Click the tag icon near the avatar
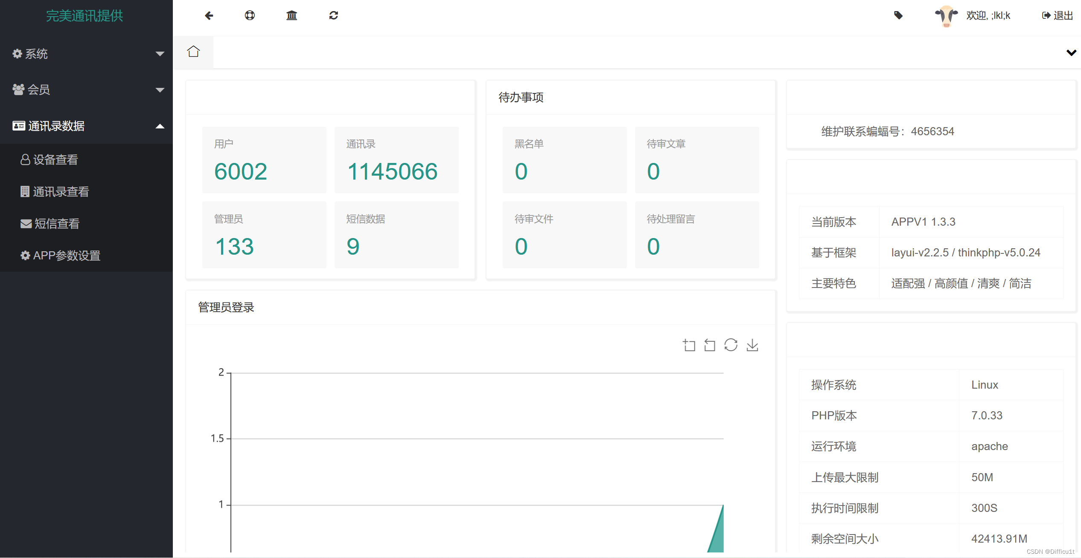The height and width of the screenshot is (558, 1081). [898, 16]
